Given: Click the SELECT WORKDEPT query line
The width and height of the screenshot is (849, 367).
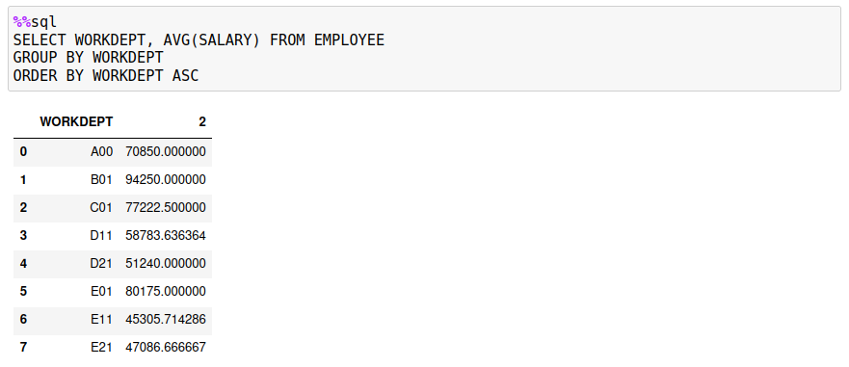Looking at the screenshot, I should [x=199, y=40].
